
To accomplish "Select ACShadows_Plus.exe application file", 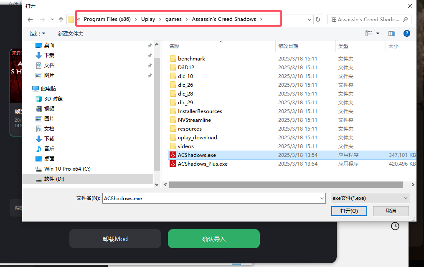I will (203, 164).
